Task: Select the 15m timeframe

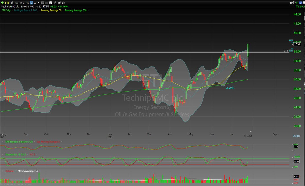Action: click(22, 3)
